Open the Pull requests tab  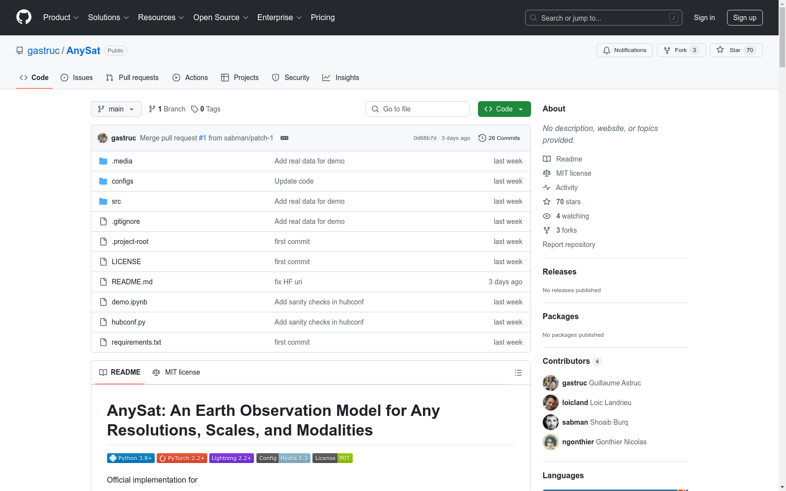(132, 78)
